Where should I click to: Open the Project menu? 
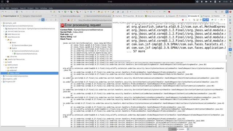(x=31, y=8)
